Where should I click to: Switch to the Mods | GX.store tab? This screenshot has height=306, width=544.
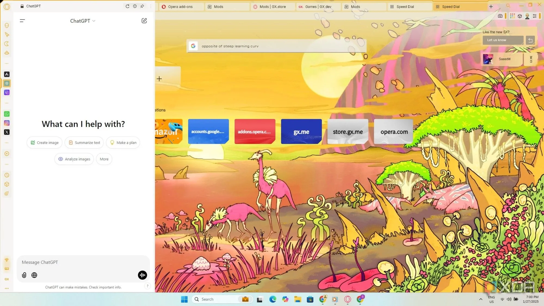pos(273,7)
